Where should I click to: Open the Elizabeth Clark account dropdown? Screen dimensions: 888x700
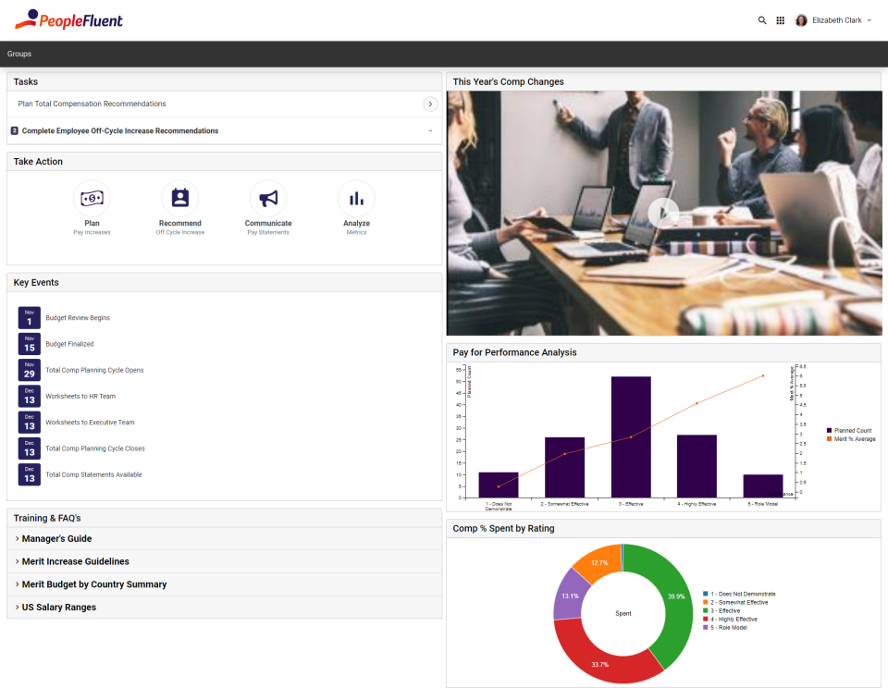[869, 19]
